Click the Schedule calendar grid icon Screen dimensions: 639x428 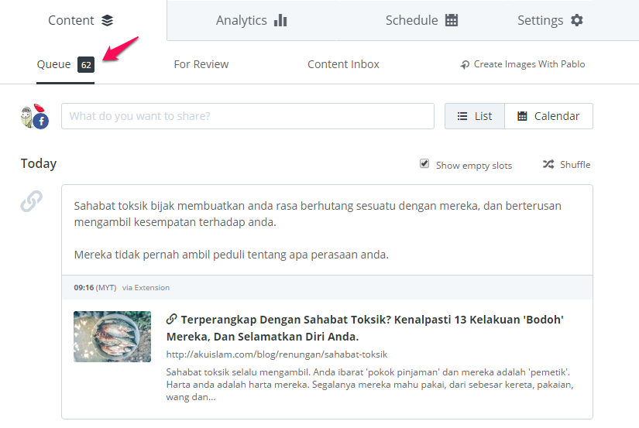click(x=452, y=21)
